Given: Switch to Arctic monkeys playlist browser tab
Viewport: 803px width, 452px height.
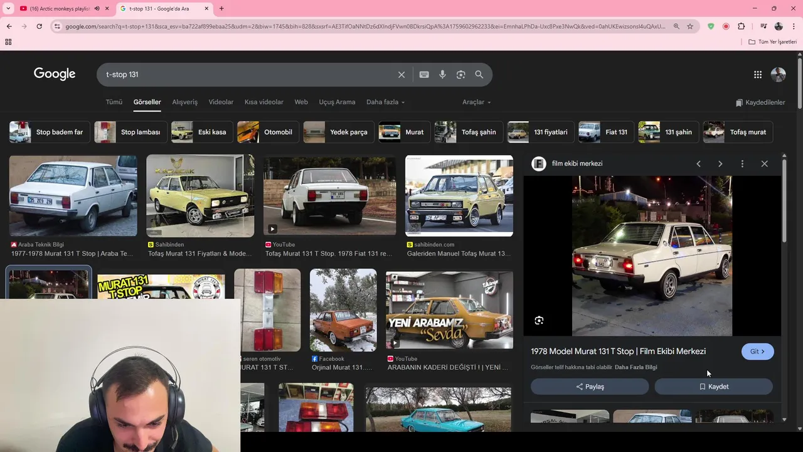Looking at the screenshot, I should point(60,9).
